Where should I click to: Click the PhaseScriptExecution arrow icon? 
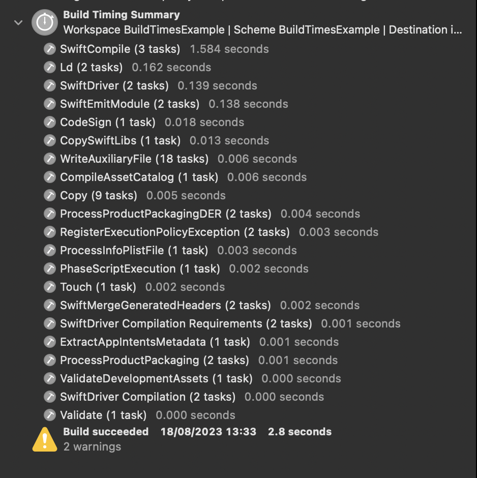49,268
